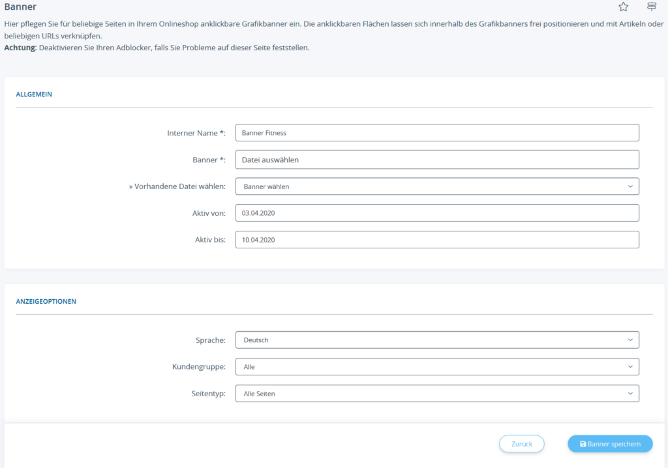Click the Aktiv von date field

[436, 213]
